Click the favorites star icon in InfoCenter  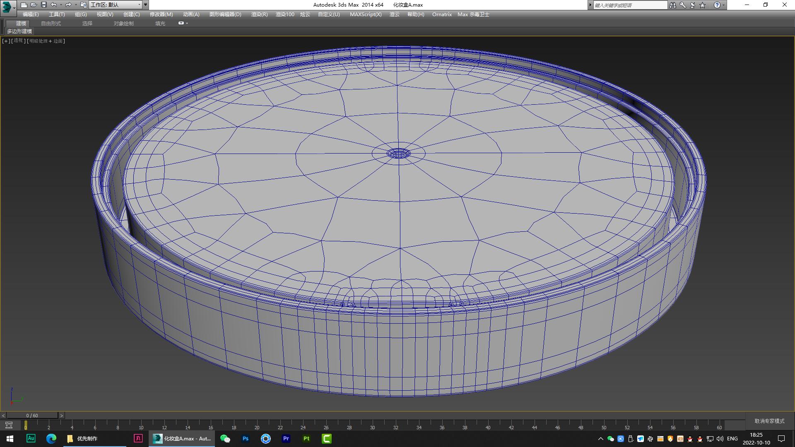[x=701, y=5]
